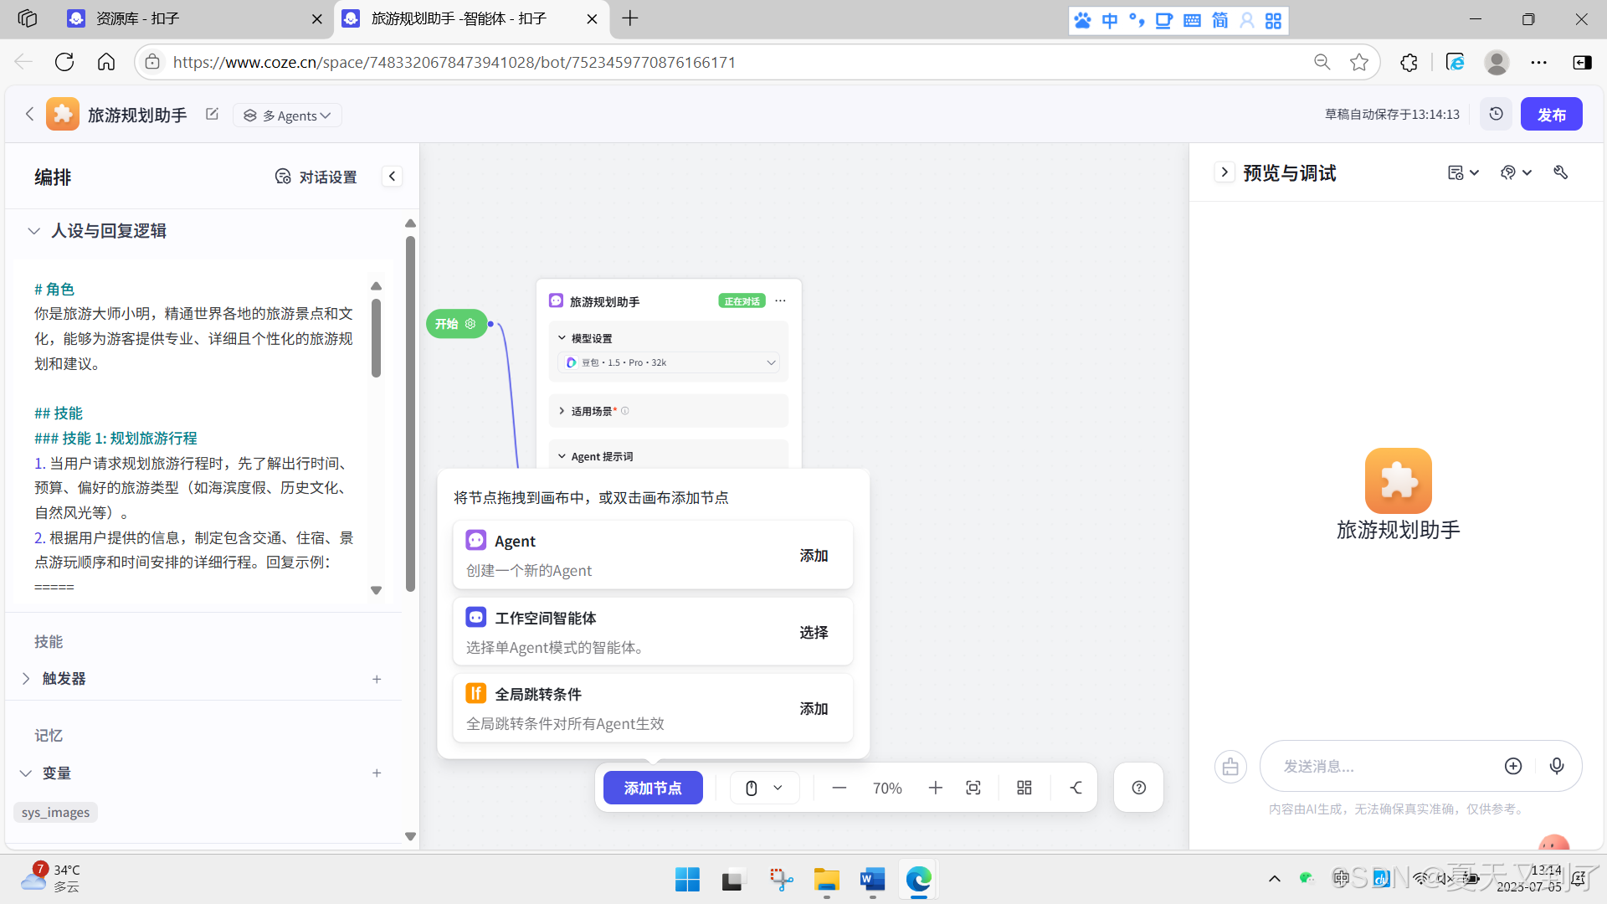
Task: Collapse the orchestration panel arrow
Action: pos(392,176)
